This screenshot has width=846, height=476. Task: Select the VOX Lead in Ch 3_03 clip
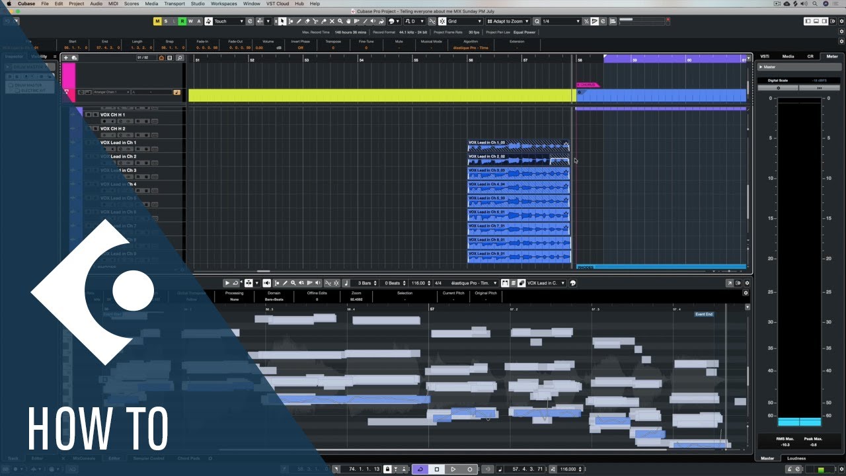click(519, 173)
